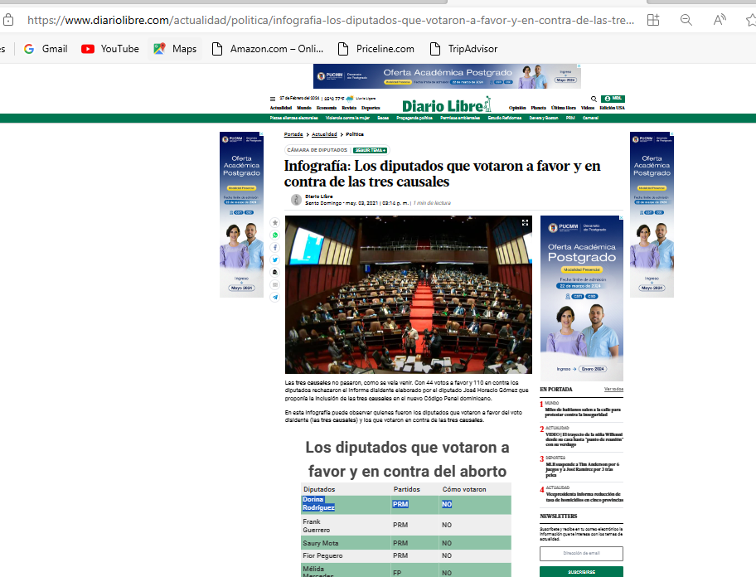Image resolution: width=756 pixels, height=577 pixels.
Task: Open the VIDEO headline about niña Willenni
Action: 584,439
